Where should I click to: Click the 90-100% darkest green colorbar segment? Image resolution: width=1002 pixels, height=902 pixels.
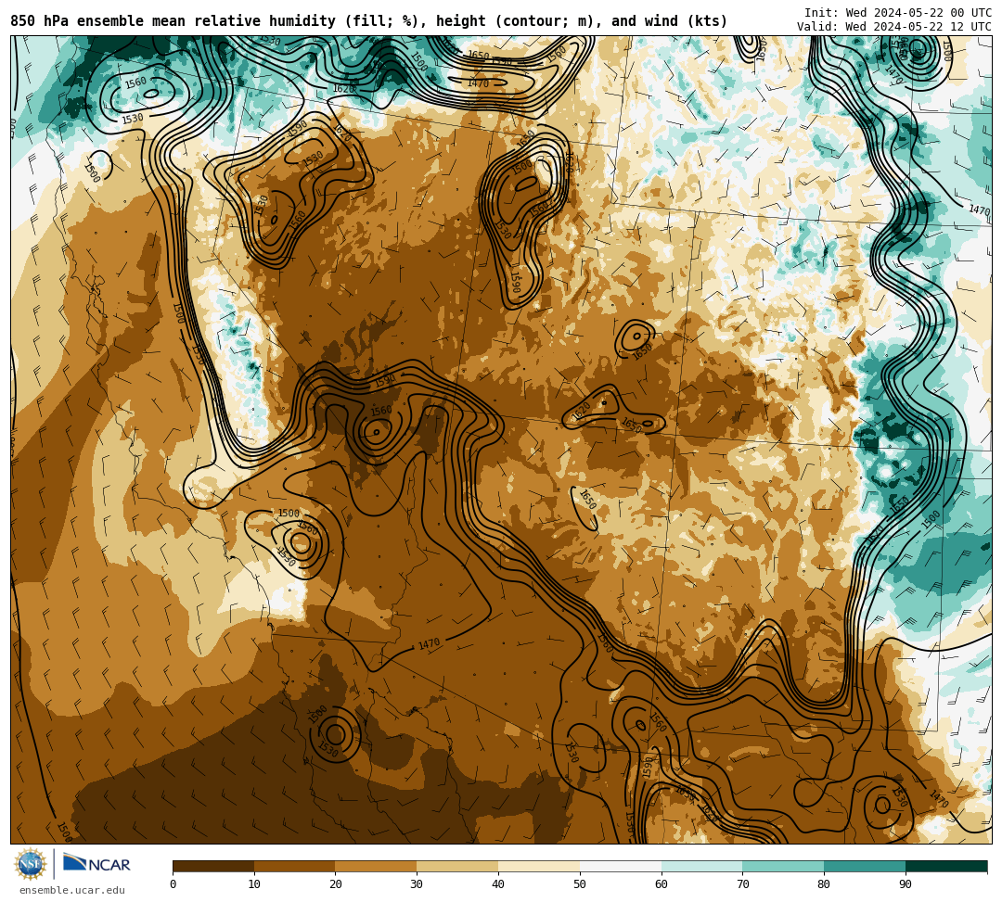click(946, 866)
